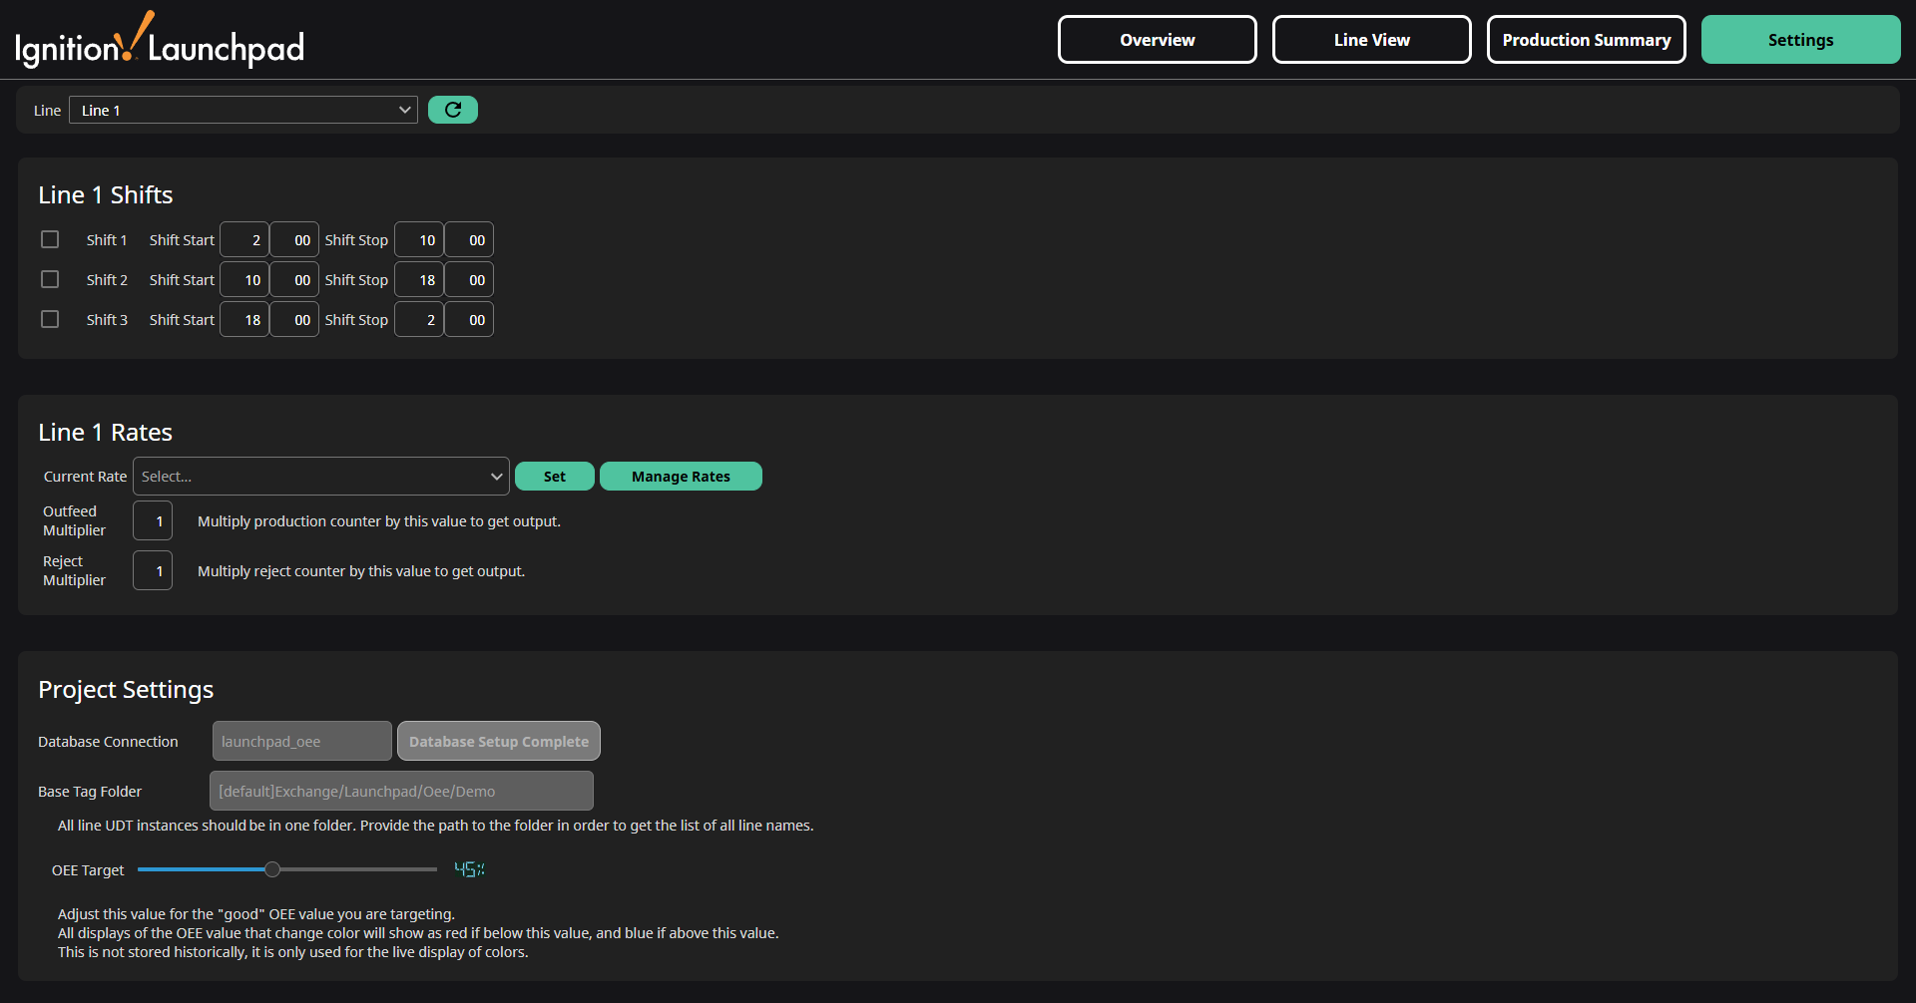Viewport: 1916px width, 1003px height.
Task: Switch to Line View tab
Action: pyautogui.click(x=1371, y=40)
